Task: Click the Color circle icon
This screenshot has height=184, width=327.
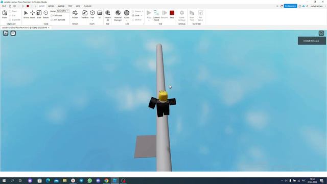Action: 127,13
